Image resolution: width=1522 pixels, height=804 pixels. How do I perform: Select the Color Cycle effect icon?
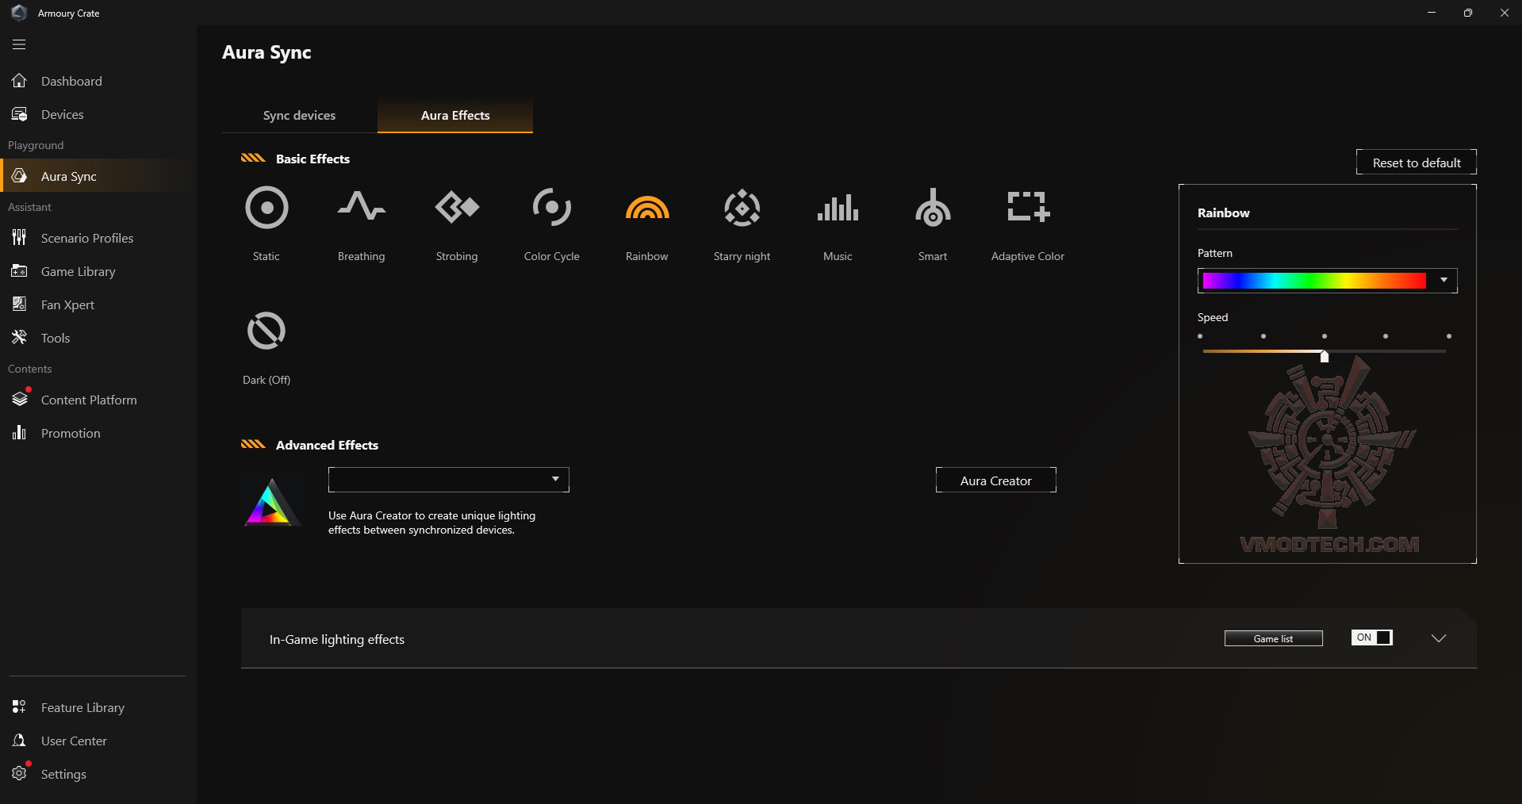tap(552, 208)
